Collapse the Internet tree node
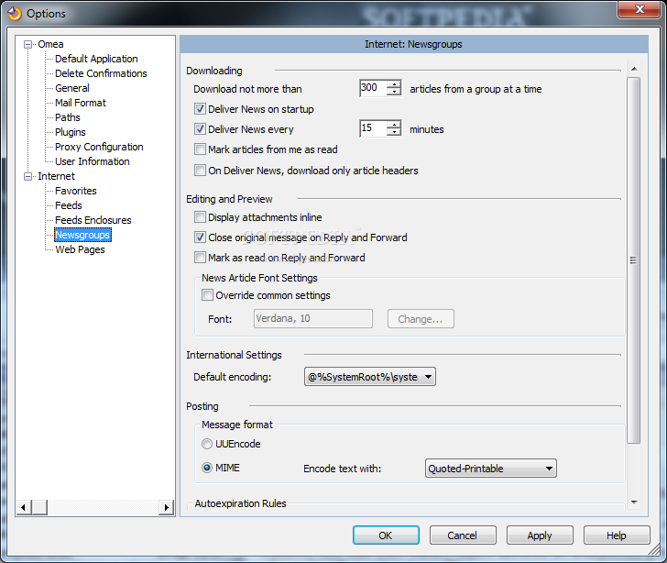Image resolution: width=667 pixels, height=563 pixels. (28, 176)
